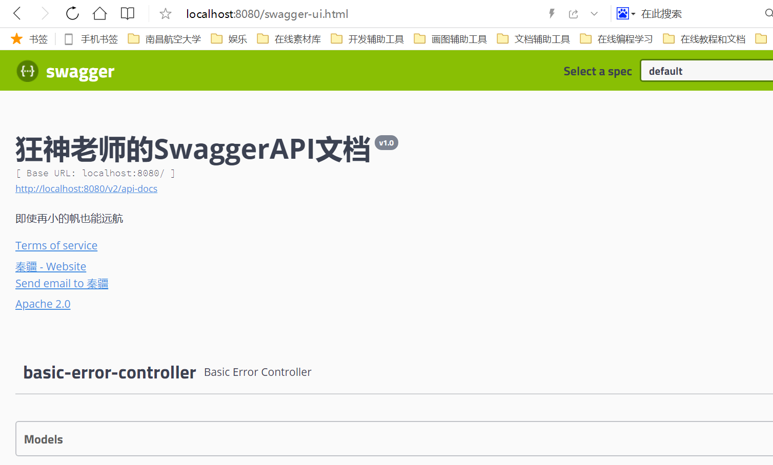Expand the basic-error-controller section
The width and height of the screenshot is (773, 465).
394,372
